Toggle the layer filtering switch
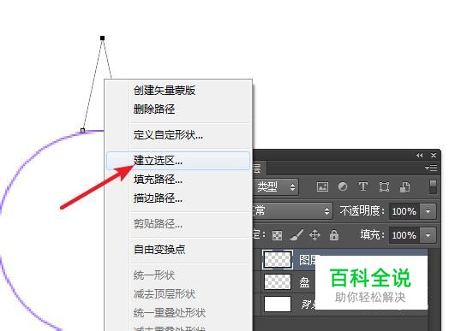This screenshot has width=449, height=331. click(x=433, y=187)
